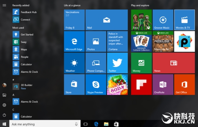This screenshot has height=127, width=198.
Task: Open Feedback Hub from Recently added
Action: pos(25,12)
